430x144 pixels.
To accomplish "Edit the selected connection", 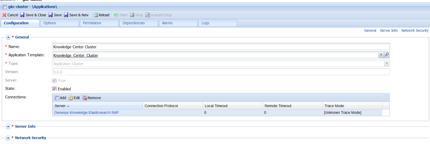I will pyautogui.click(x=74, y=98).
